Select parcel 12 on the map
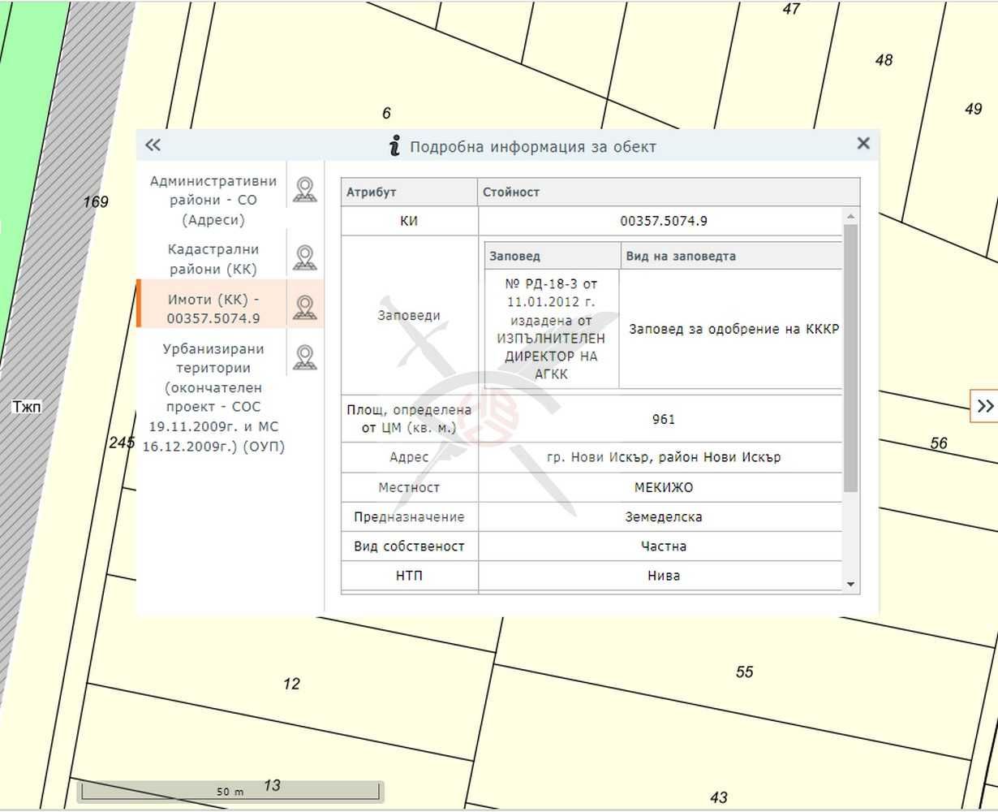This screenshot has height=812, width=998. click(291, 685)
